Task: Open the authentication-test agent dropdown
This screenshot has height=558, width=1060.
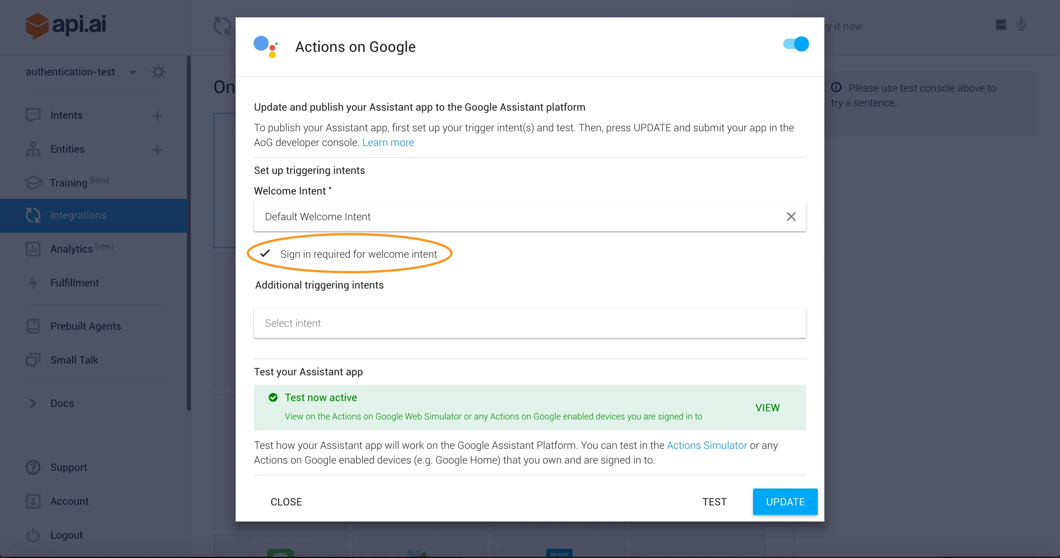Action: tap(132, 73)
